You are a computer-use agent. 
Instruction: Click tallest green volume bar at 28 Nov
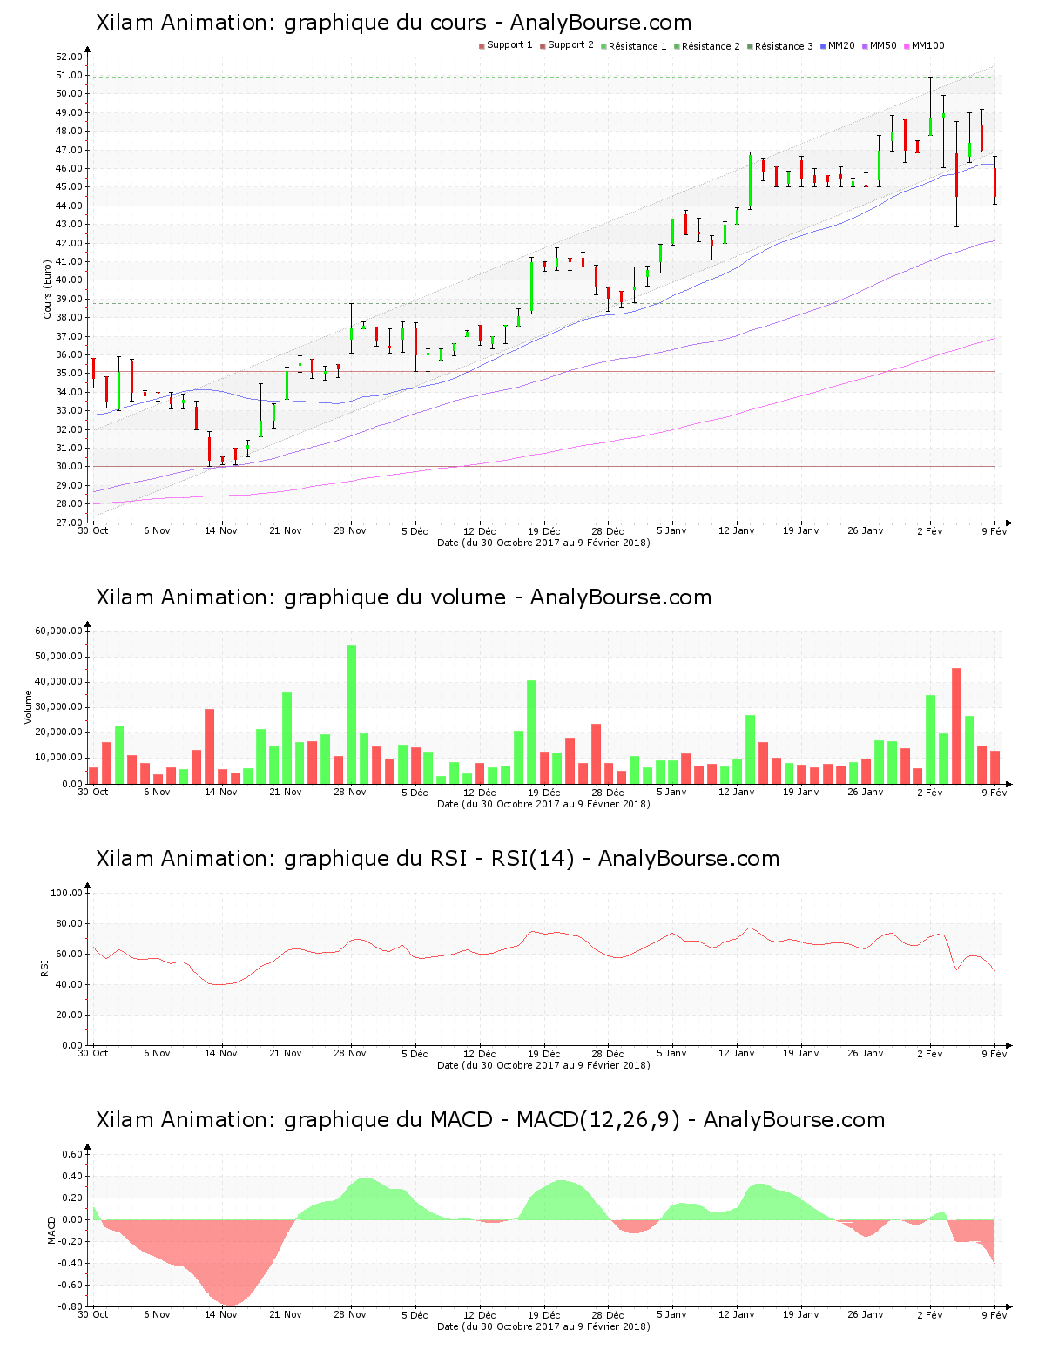tap(352, 714)
